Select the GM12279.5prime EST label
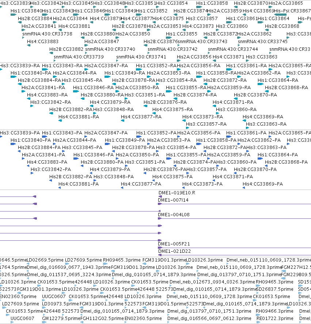 coord(61,319)
